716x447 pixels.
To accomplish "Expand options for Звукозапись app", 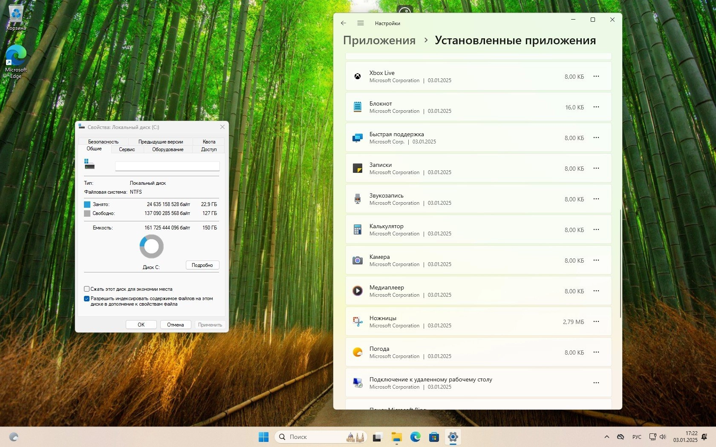I will click(596, 199).
